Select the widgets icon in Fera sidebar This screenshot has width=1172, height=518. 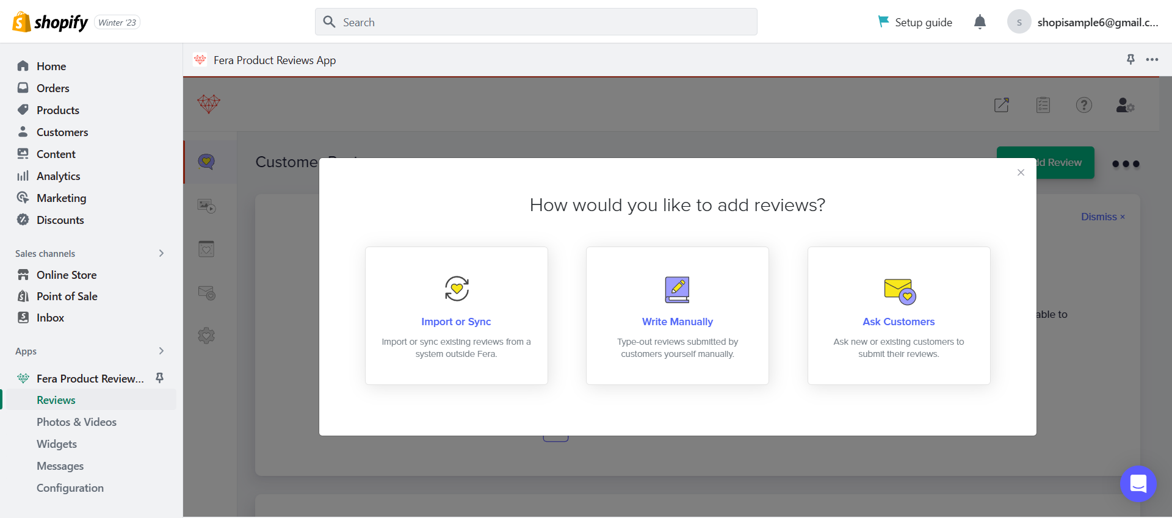tap(206, 249)
